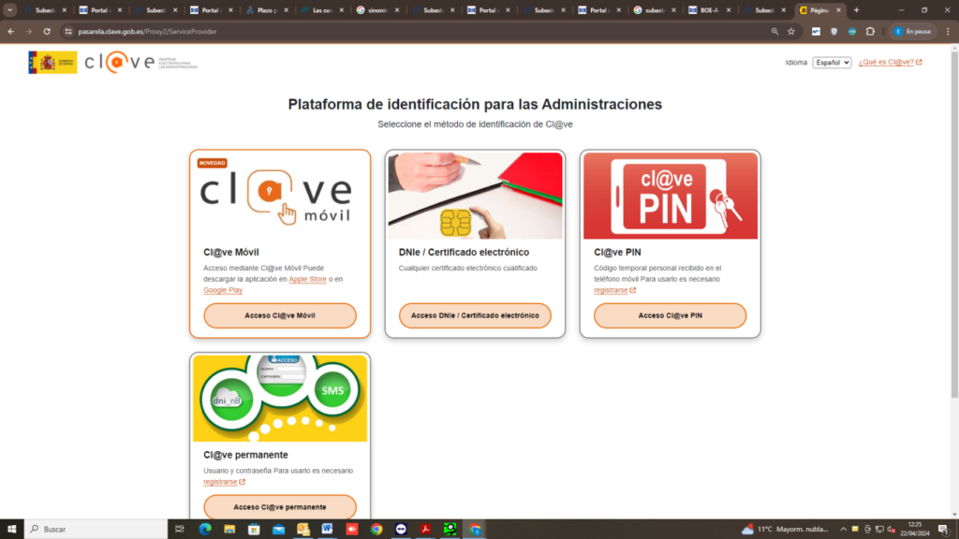Click the Cl@ve PIN card image
Image resolution: width=959 pixels, height=539 pixels.
coord(670,196)
